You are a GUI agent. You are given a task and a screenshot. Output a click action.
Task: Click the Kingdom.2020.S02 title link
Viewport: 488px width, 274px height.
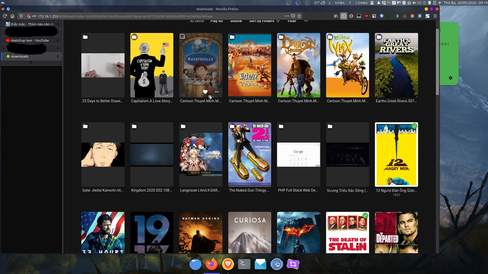(151, 190)
